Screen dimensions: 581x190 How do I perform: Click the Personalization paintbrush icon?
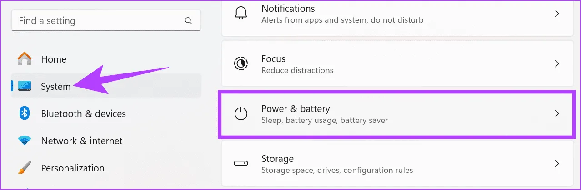[25, 168]
